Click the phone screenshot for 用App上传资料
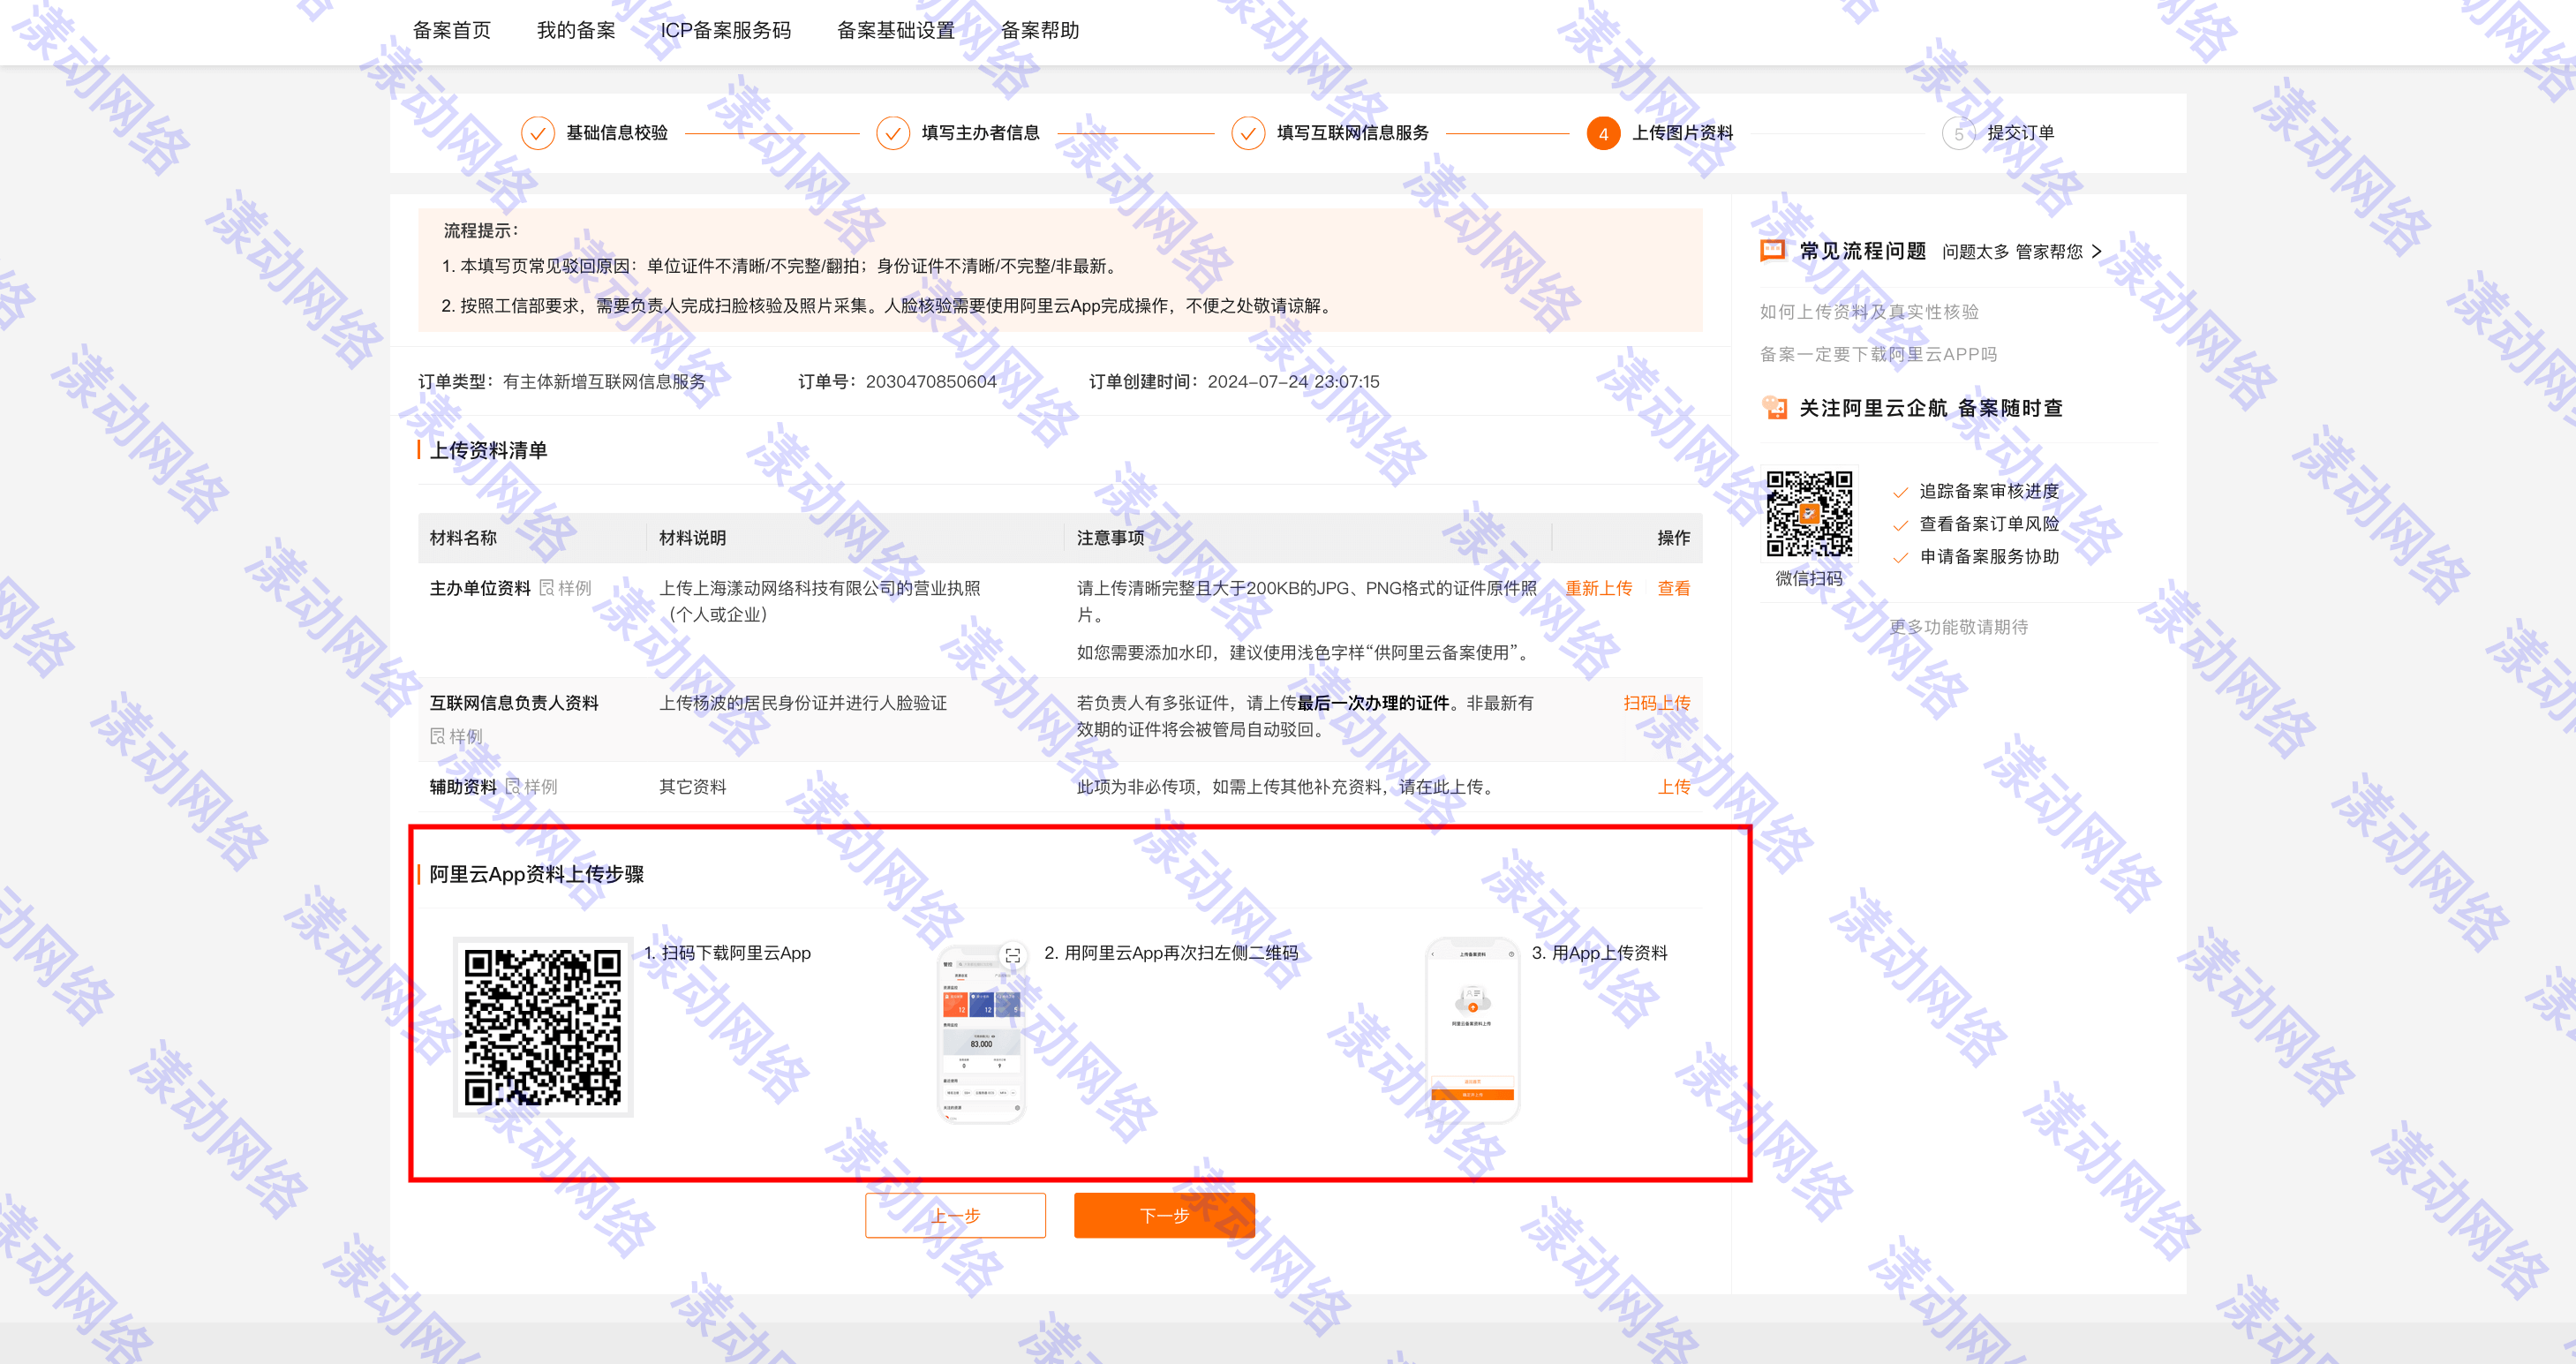Screen dimensions: 2576x1364 (x=1472, y=1030)
